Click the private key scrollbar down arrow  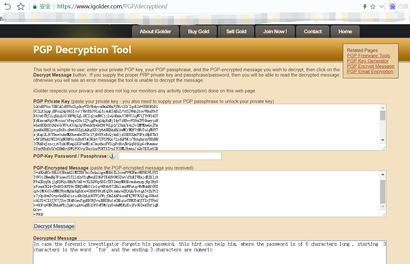[383, 140]
